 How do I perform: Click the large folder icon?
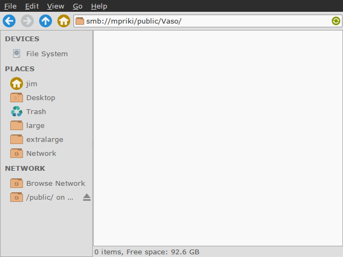point(17,125)
